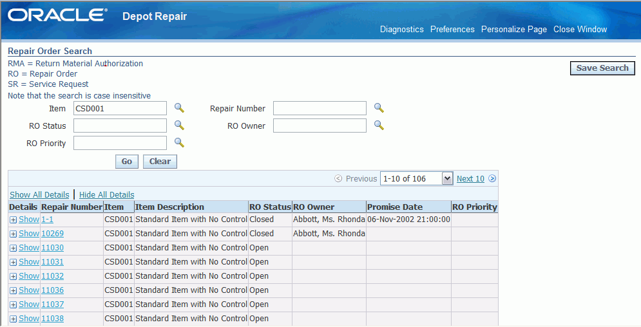
Task: Click the Show All Details link
Action: [39, 195]
